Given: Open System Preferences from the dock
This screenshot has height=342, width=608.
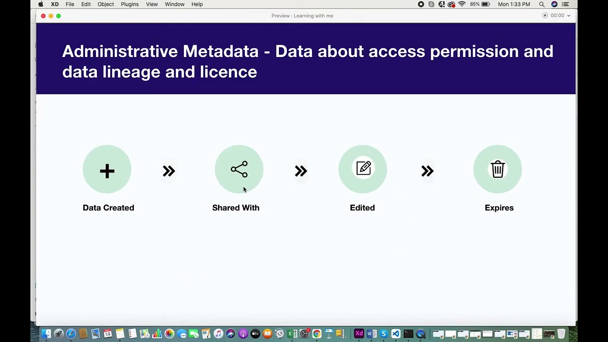Looking at the screenshot, I should 304,334.
